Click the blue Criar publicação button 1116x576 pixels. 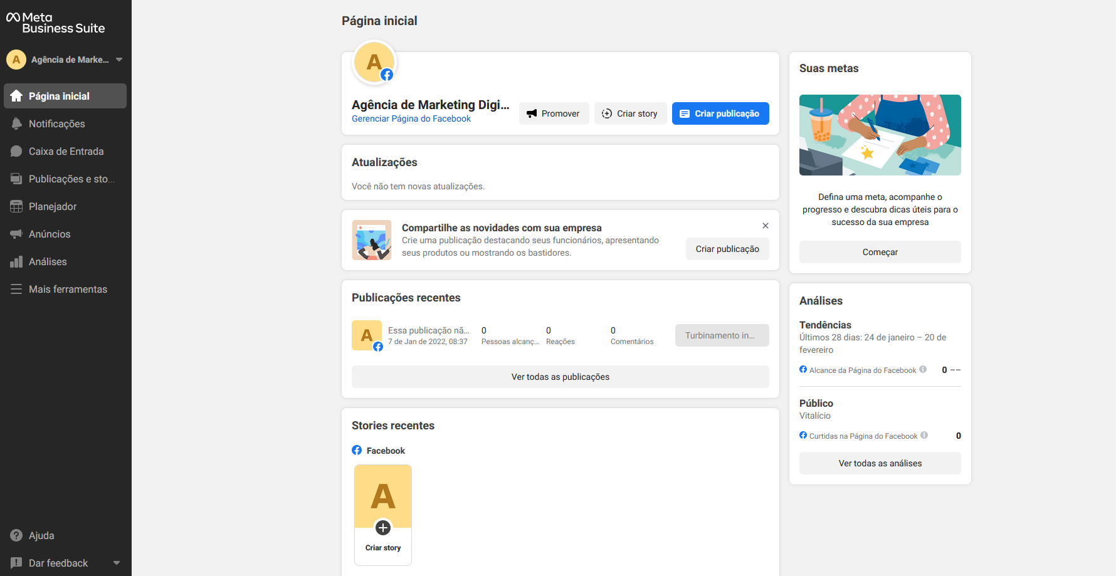720,113
